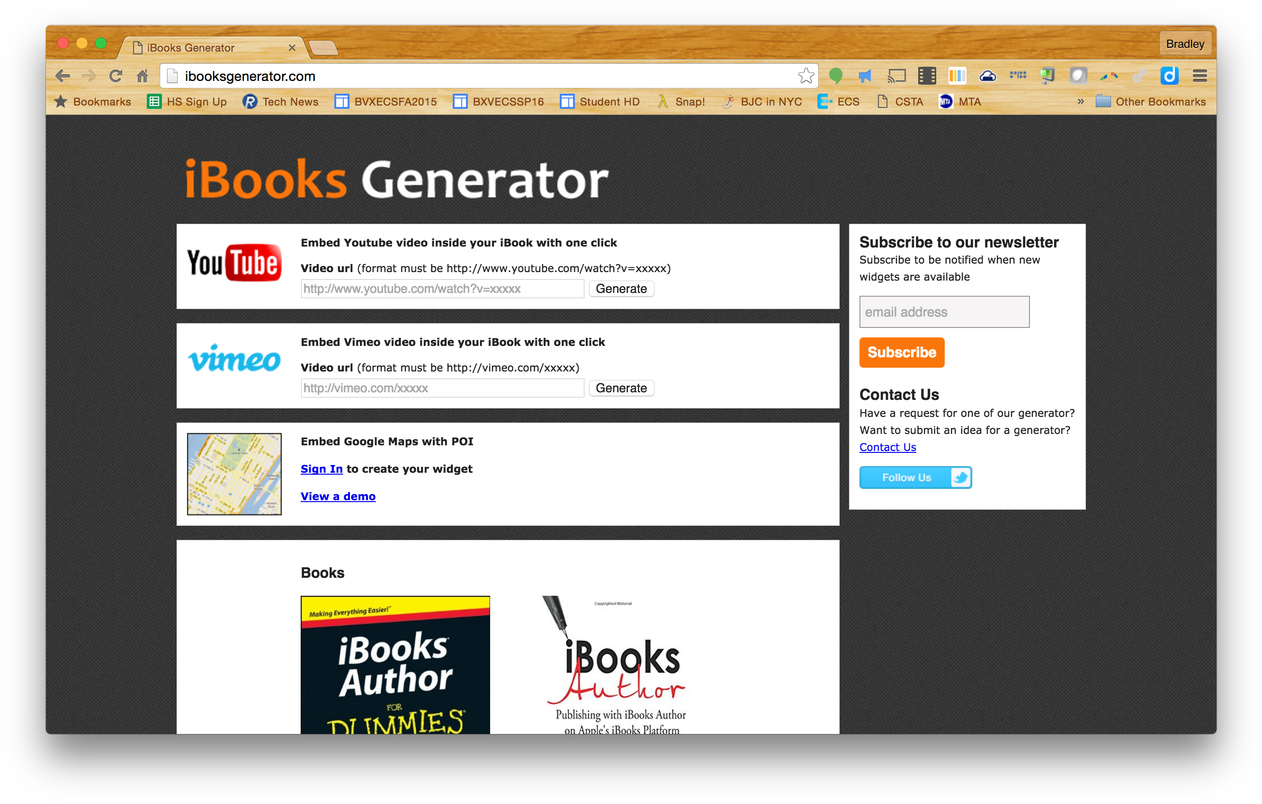Image resolution: width=1262 pixels, height=804 pixels.
Task: Click the Google Cast extension icon
Action: click(x=896, y=76)
